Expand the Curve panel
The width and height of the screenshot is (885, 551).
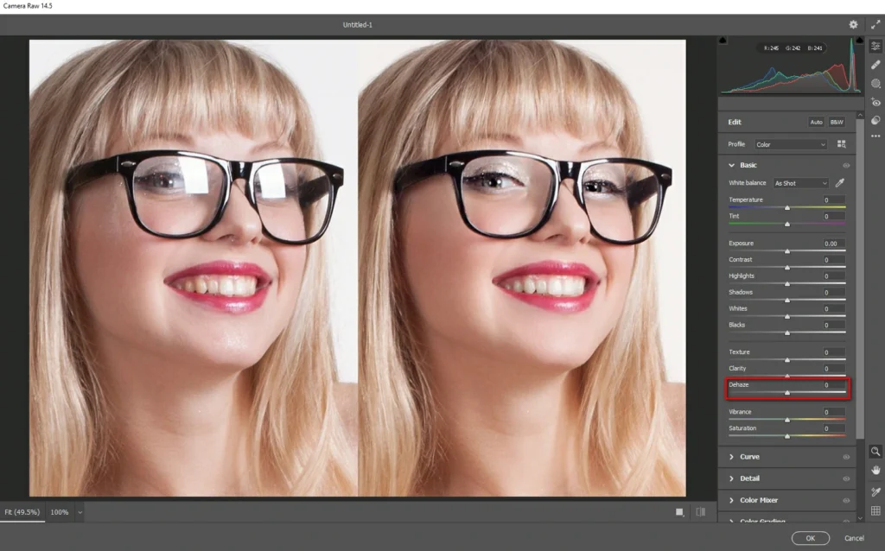[x=731, y=457]
